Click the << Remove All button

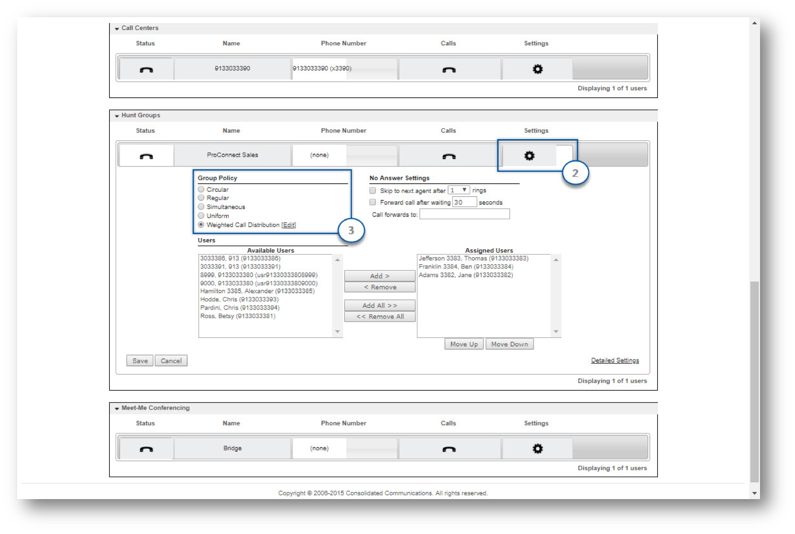[380, 317]
